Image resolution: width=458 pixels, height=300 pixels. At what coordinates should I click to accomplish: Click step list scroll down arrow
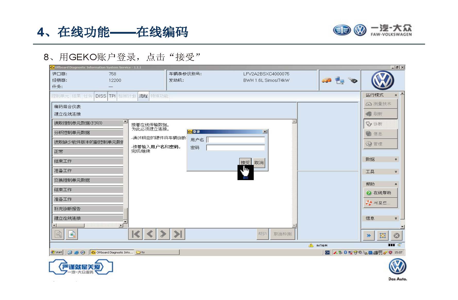pyautogui.click(x=125, y=222)
